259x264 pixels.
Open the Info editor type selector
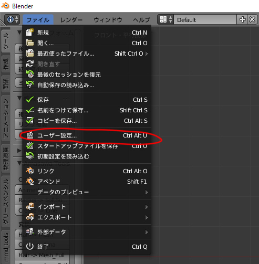click(x=12, y=19)
